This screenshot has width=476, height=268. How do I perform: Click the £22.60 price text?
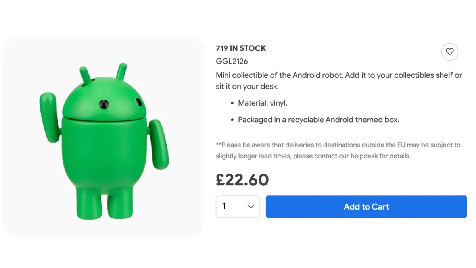242,180
